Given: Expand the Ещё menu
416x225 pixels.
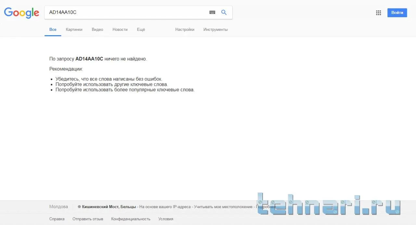Looking at the screenshot, I should click(141, 30).
